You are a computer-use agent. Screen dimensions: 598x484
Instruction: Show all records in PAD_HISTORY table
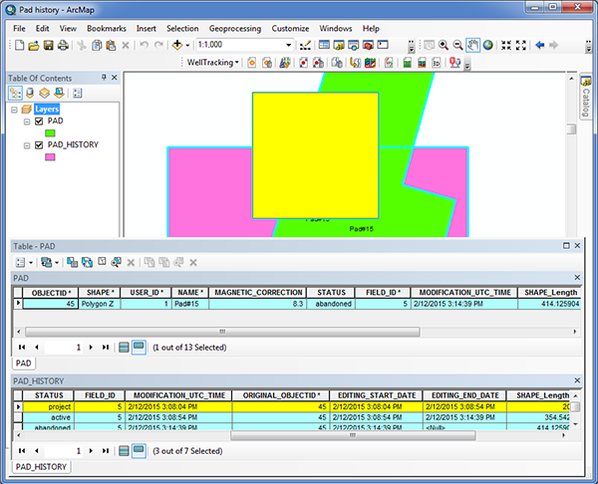pos(124,451)
